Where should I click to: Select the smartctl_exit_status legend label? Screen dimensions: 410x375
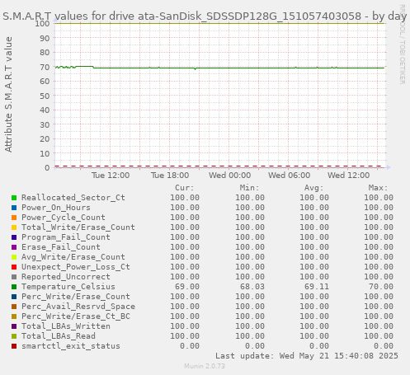point(71,346)
